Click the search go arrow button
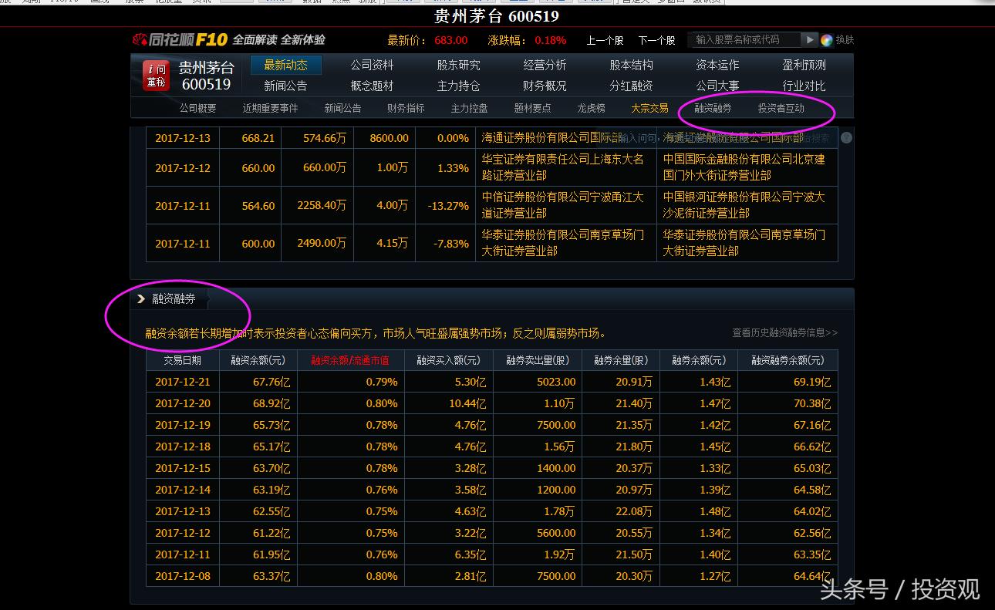Screen dimensions: 995x610 [809, 39]
